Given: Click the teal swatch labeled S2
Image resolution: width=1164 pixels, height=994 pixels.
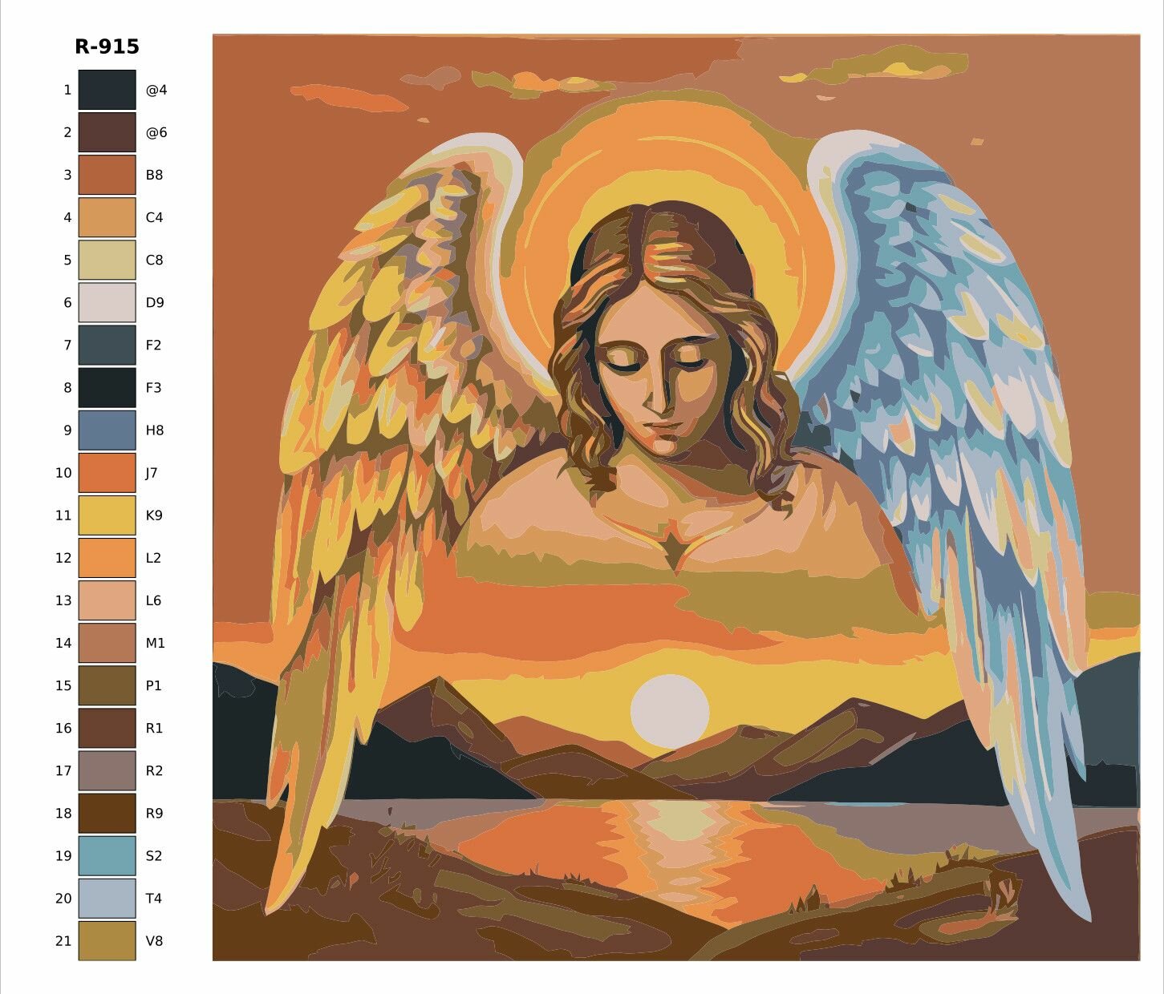Looking at the screenshot, I should coord(107,855).
